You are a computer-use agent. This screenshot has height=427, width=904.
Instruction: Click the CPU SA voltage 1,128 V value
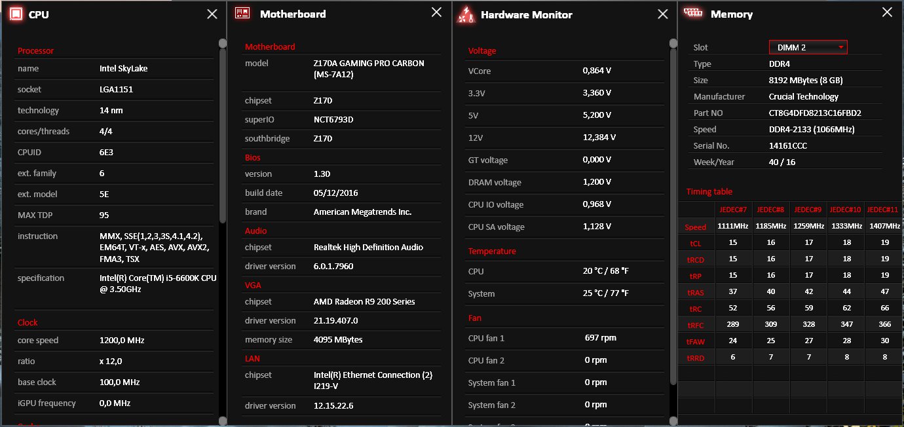tap(597, 227)
